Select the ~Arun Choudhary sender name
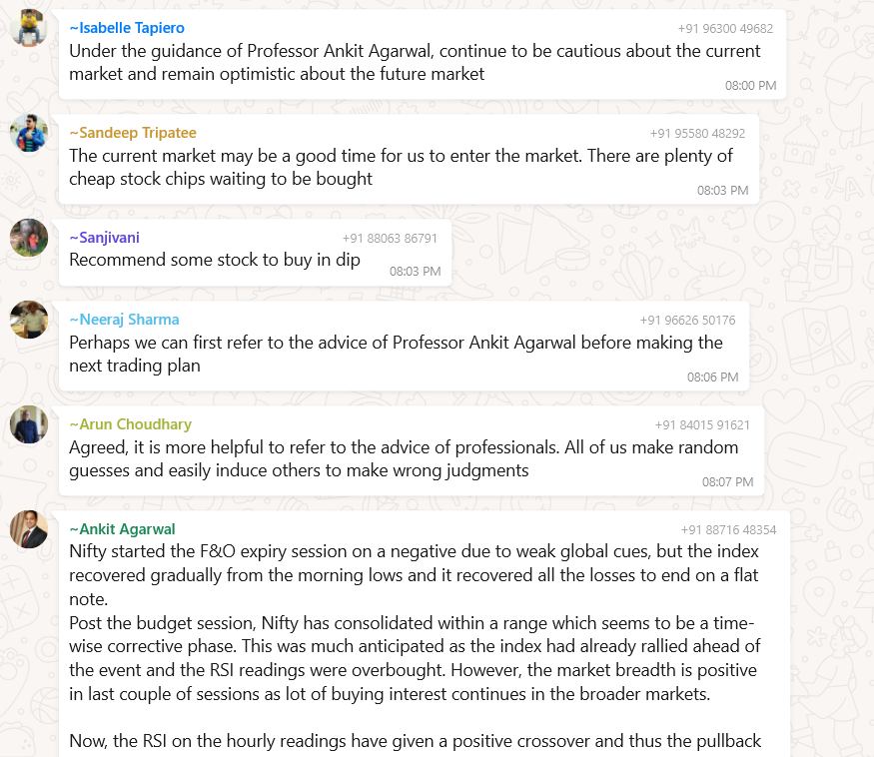This screenshot has height=757, width=874. point(130,424)
